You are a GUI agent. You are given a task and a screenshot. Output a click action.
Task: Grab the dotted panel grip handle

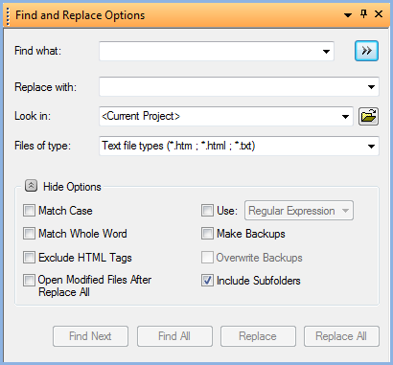[8, 16]
